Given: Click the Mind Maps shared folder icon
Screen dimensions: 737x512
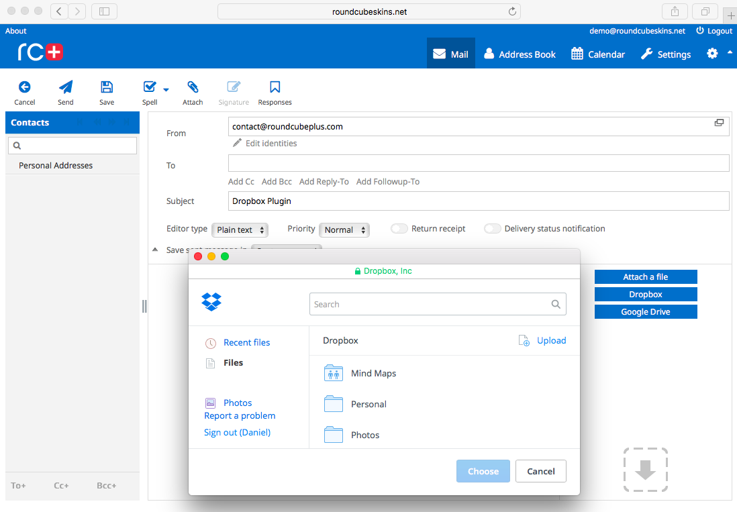Looking at the screenshot, I should pos(333,373).
